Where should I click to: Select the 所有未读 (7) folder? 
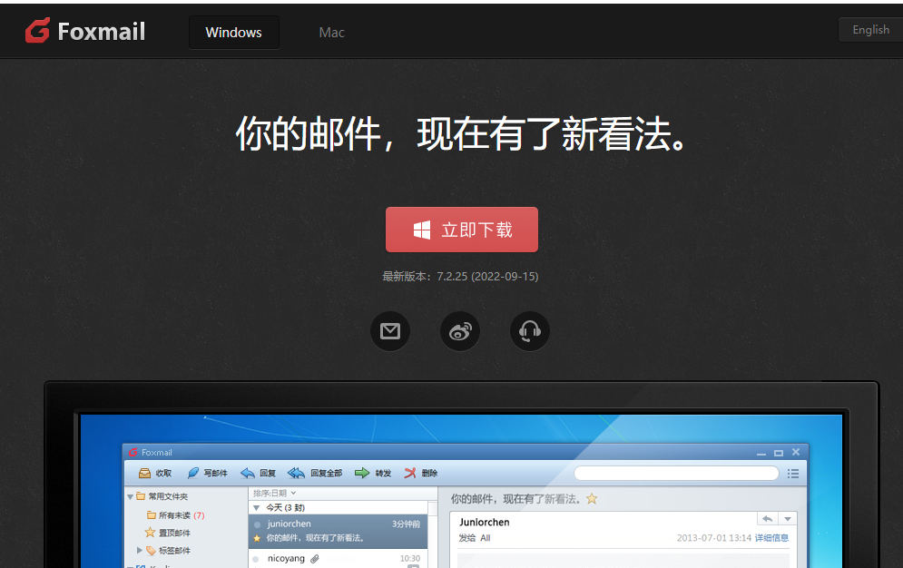tap(175, 515)
